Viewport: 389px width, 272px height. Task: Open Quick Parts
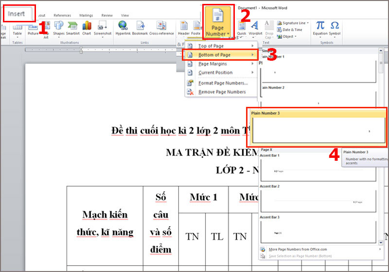coord(241,29)
